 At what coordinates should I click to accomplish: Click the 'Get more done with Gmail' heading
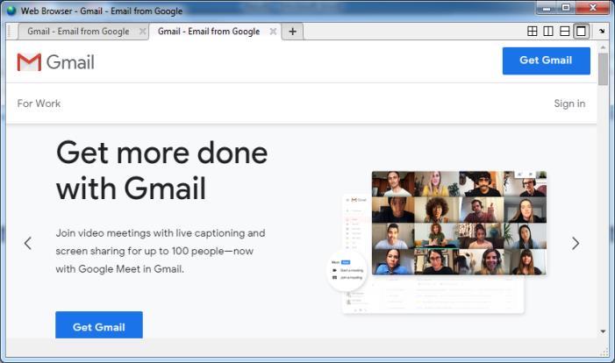pyautogui.click(x=162, y=170)
